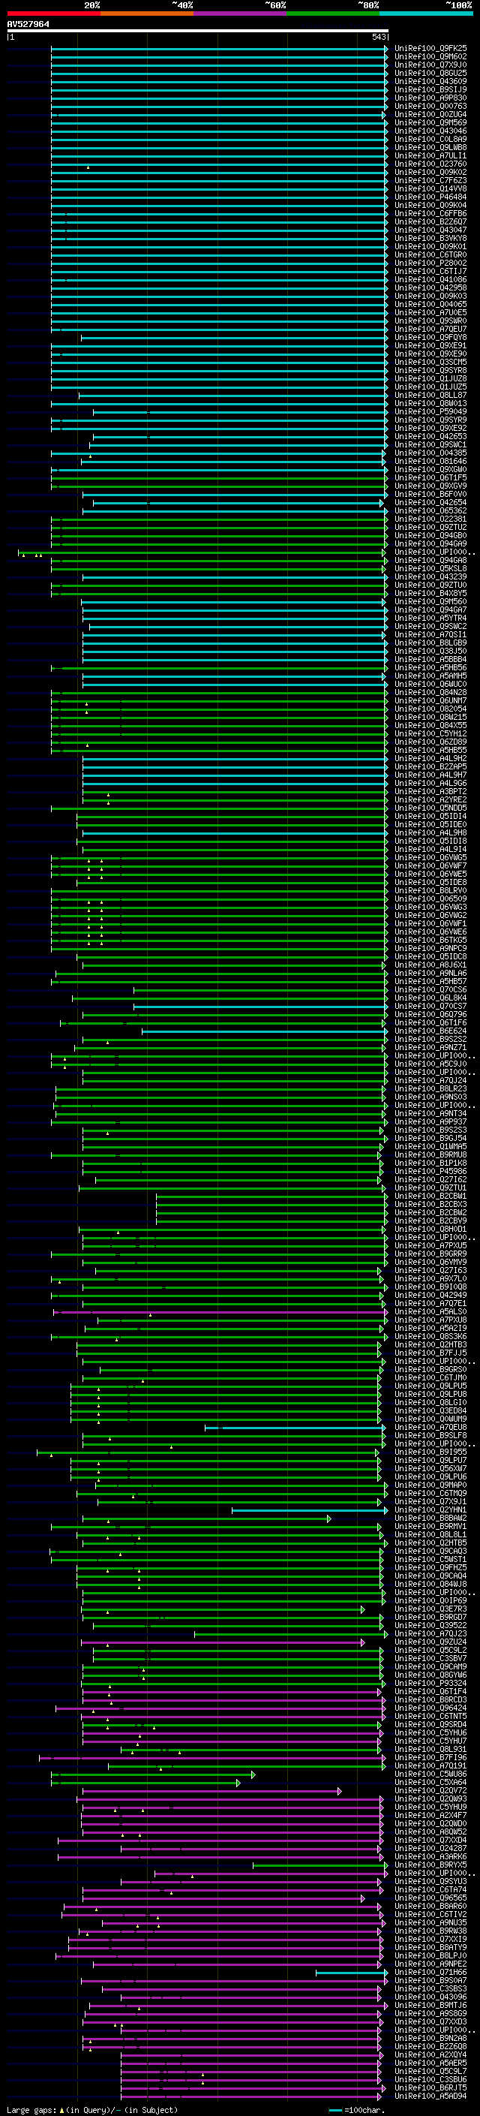
Task: Select hit UniRef100_B6RJT5
Action: click(430, 2087)
